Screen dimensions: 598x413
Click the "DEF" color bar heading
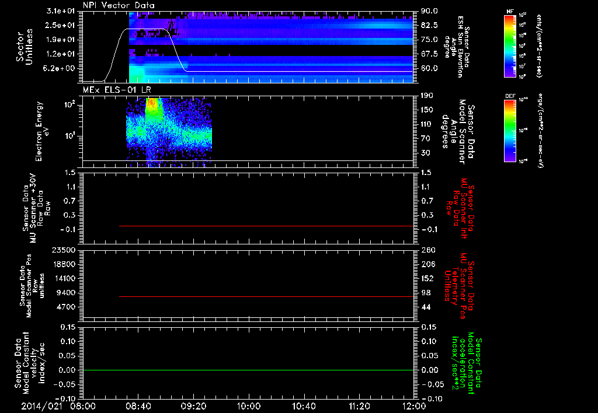[510, 96]
